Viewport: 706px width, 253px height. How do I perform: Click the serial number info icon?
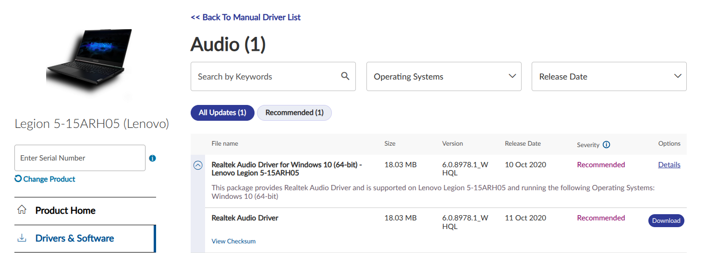pyautogui.click(x=152, y=158)
